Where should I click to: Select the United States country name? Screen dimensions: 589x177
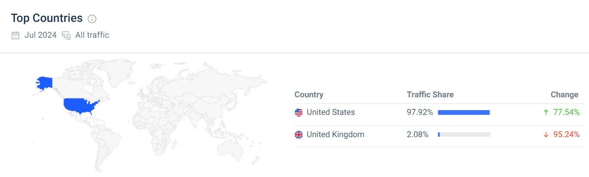tap(330, 113)
